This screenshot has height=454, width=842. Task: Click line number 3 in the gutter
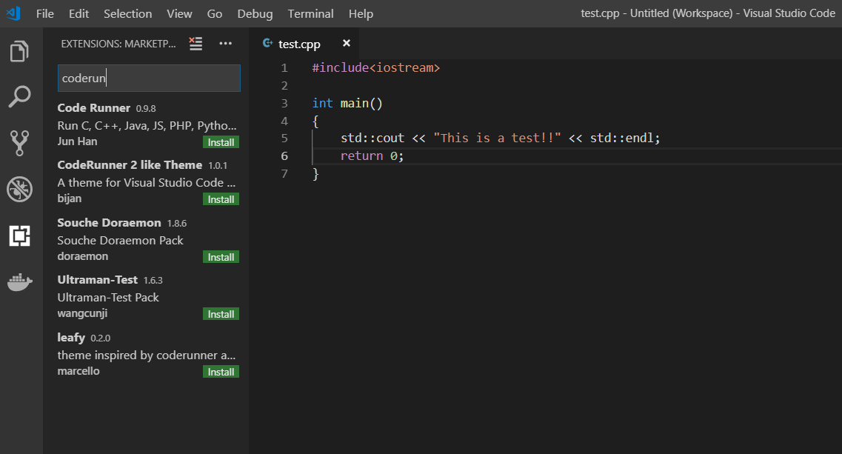pos(284,103)
